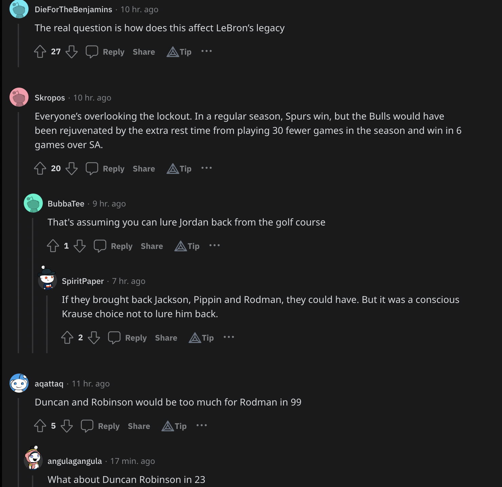Share Skropos' lockout comment
The image size is (502, 487).
pos(144,169)
